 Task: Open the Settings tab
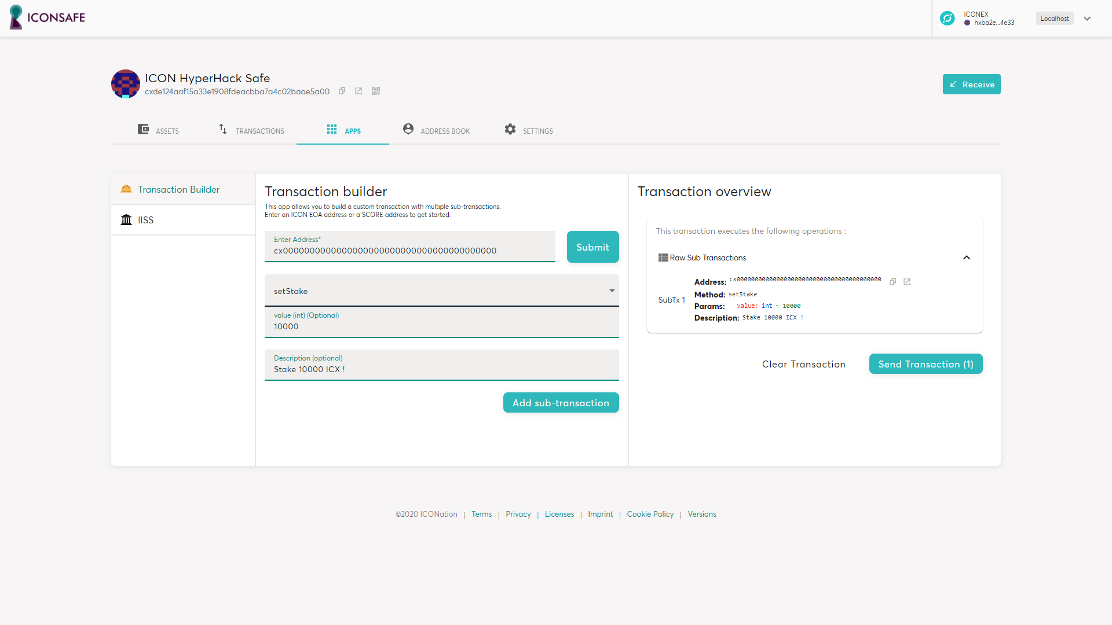(x=529, y=131)
